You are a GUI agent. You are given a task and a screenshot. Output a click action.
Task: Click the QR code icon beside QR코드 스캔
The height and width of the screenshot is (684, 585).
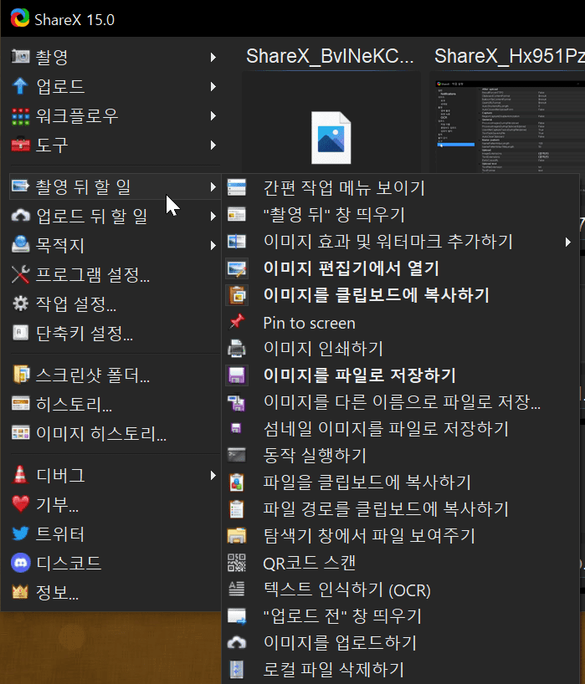coord(237,563)
